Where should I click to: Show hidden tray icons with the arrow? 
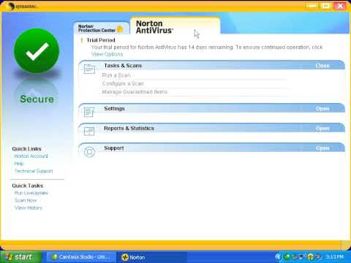[278, 256]
